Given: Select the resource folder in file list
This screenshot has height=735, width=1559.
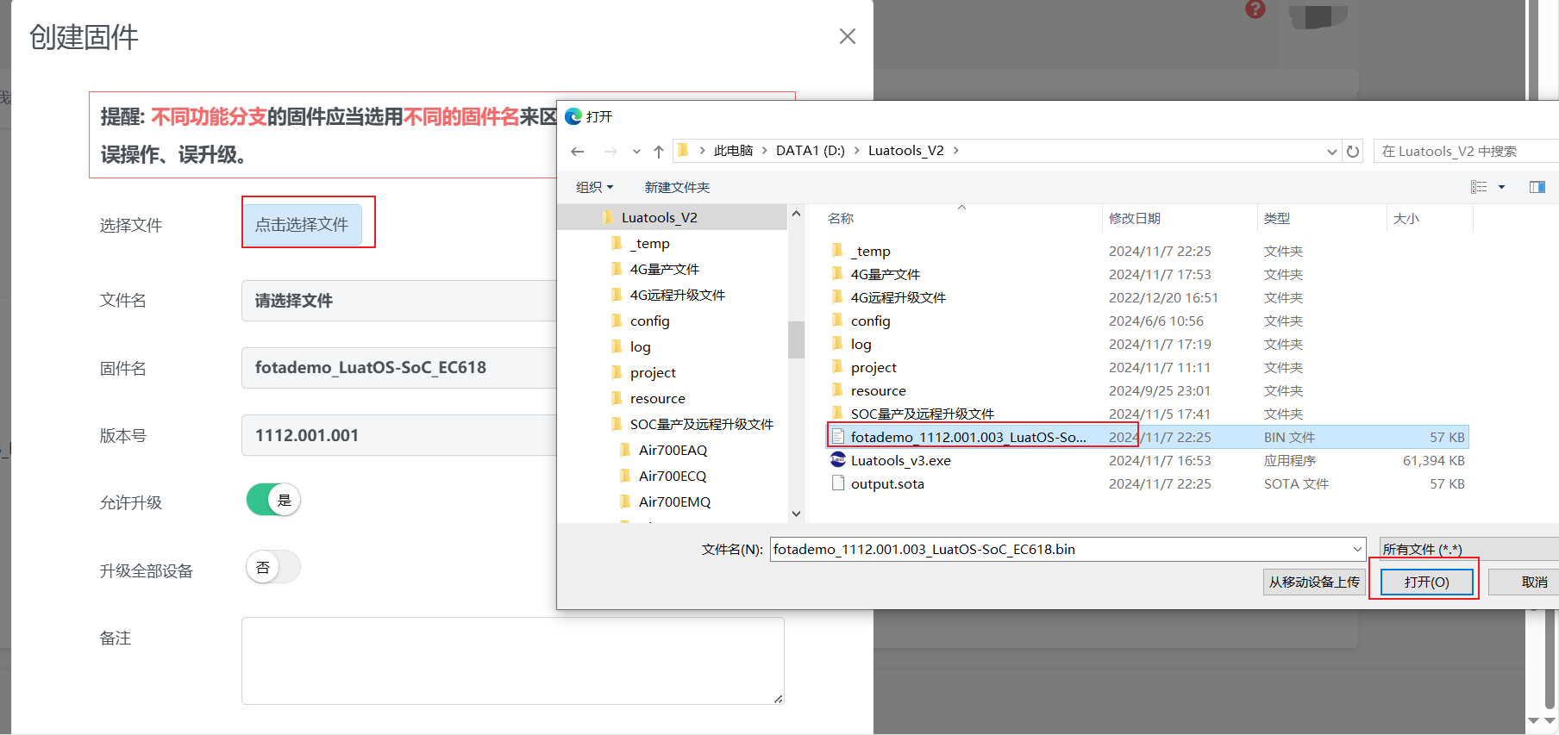Looking at the screenshot, I should tap(1147, 390).
